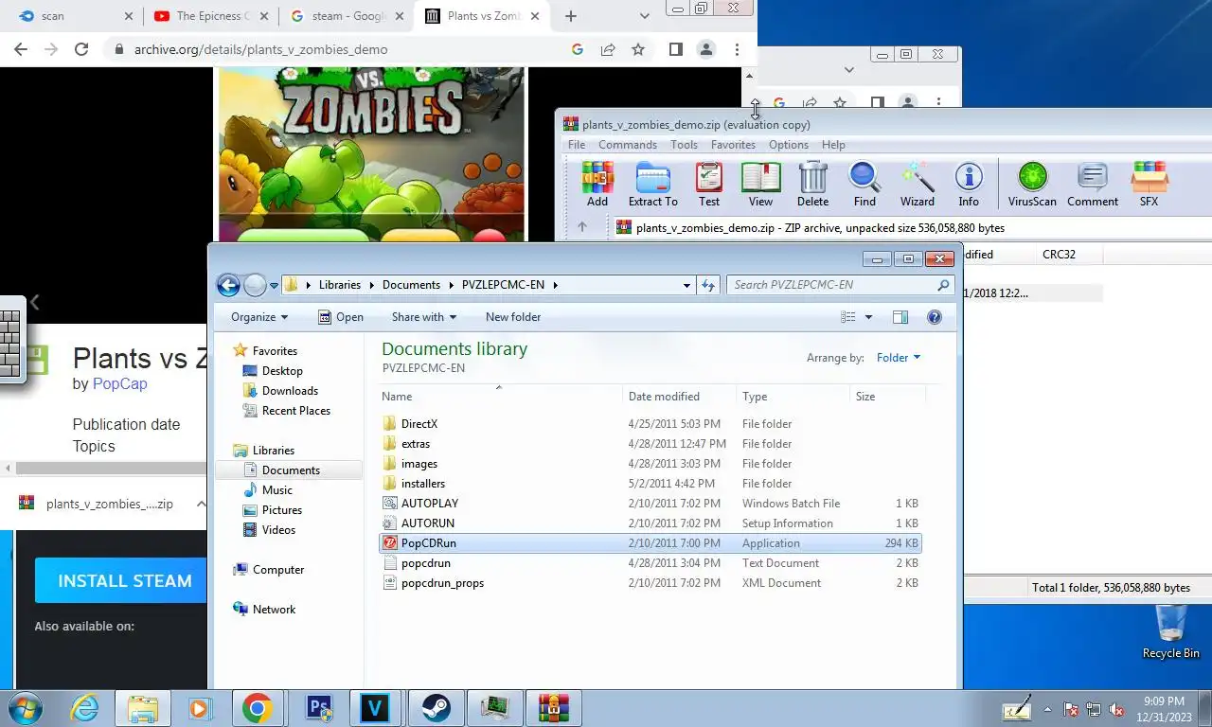
Task: Click Chrome back arrow button
Action: (21, 49)
